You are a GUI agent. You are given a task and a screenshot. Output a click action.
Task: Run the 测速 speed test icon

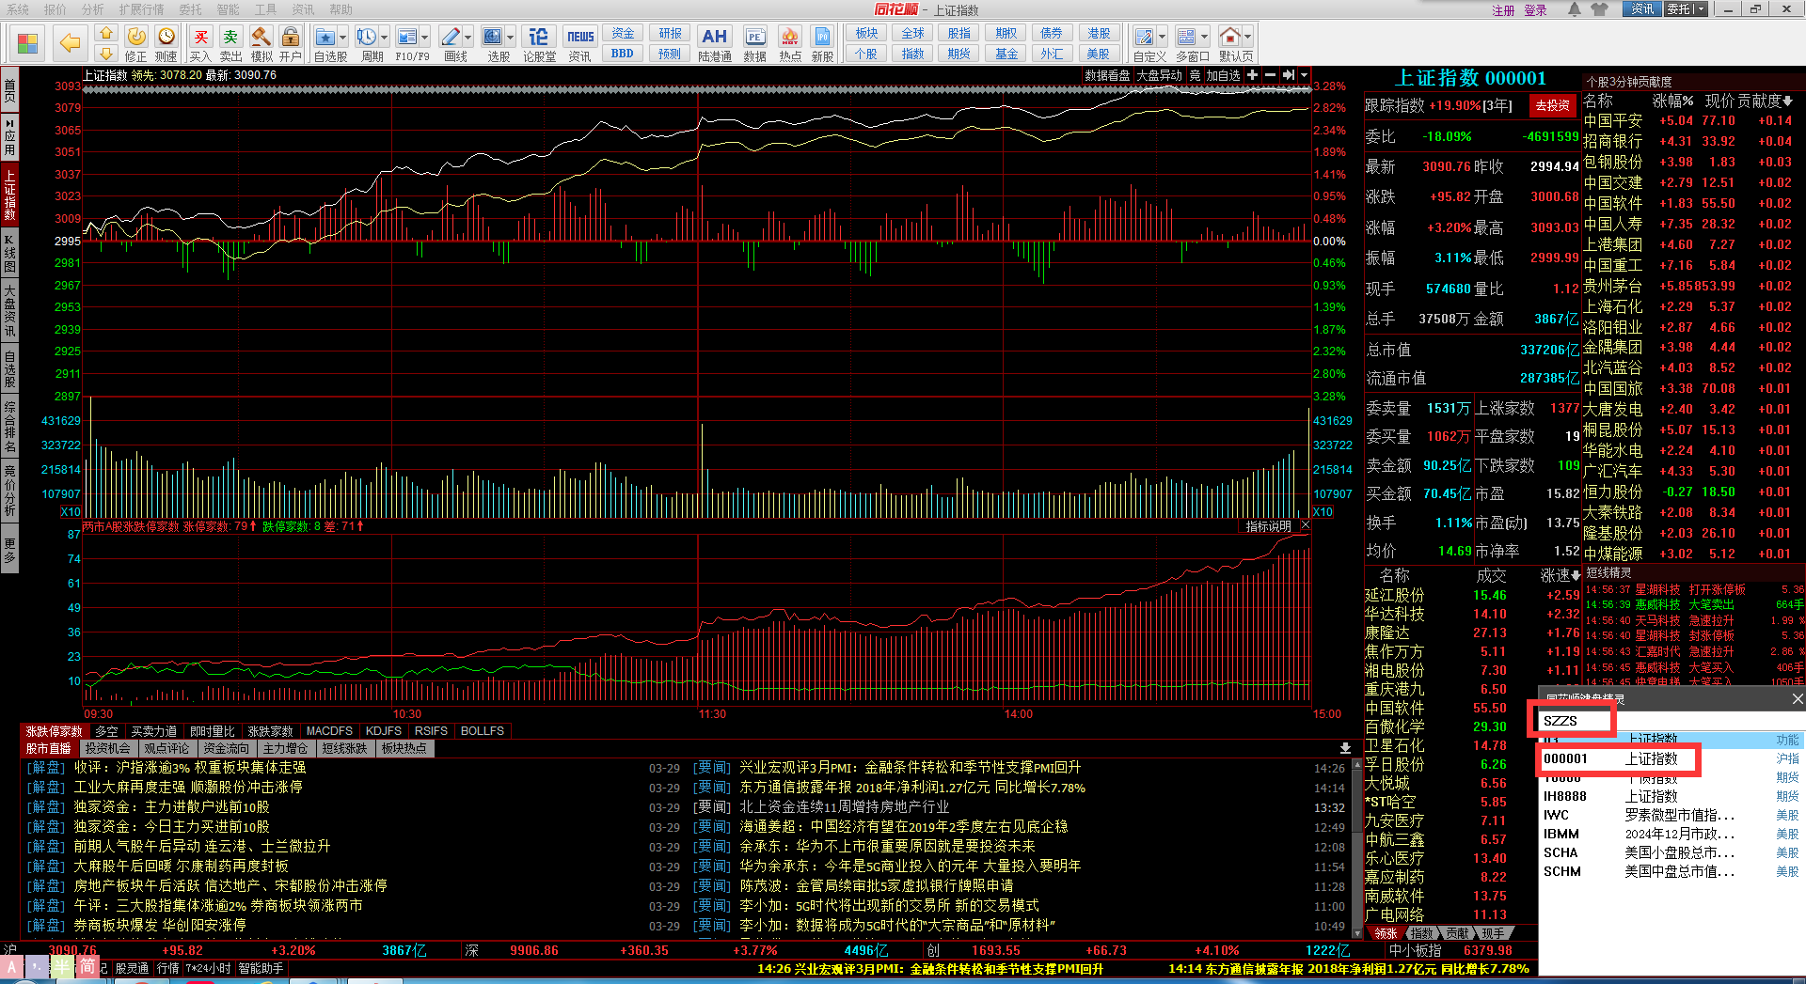point(166,43)
